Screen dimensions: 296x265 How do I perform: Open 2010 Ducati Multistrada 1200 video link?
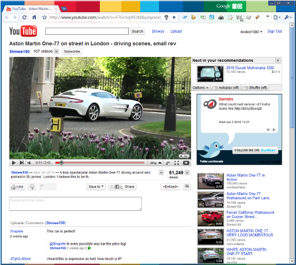[x=250, y=68]
